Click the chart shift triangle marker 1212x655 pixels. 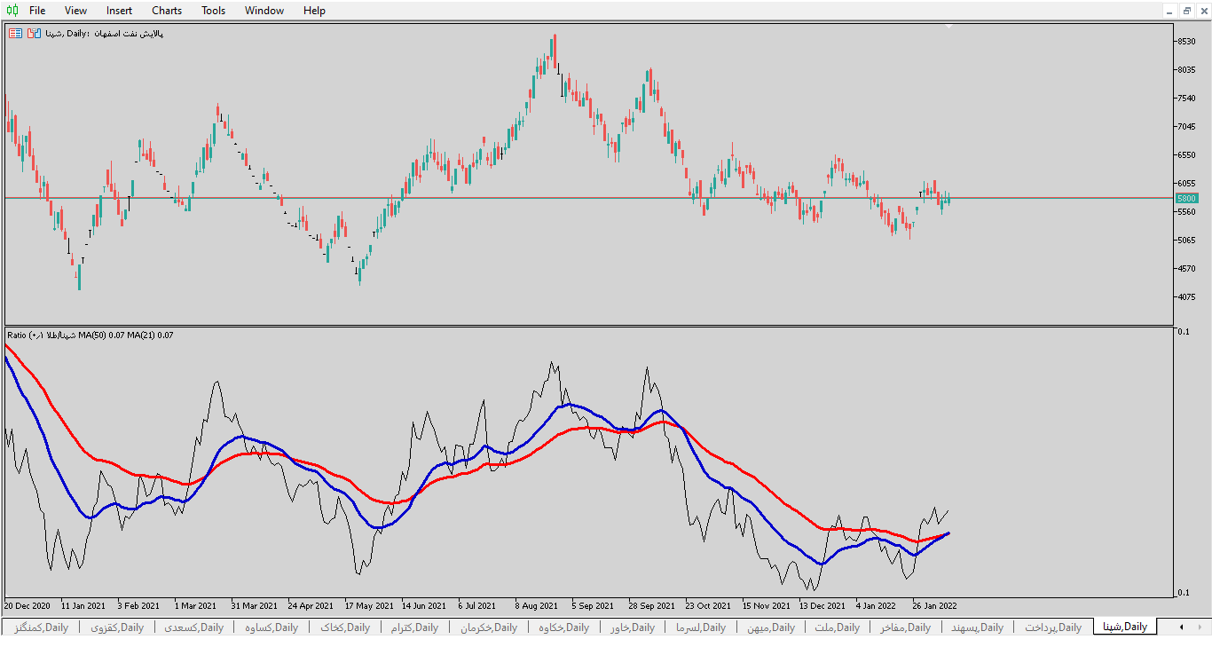(948, 27)
